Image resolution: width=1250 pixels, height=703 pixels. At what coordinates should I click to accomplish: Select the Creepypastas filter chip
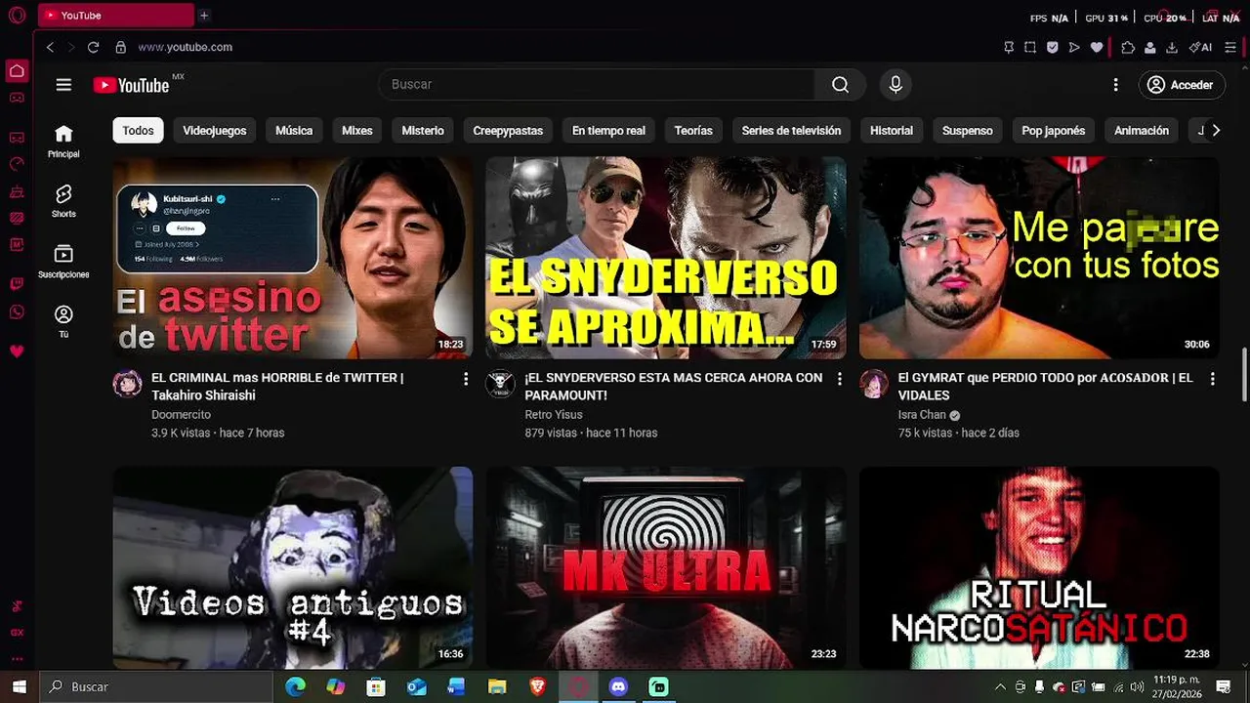(508, 130)
